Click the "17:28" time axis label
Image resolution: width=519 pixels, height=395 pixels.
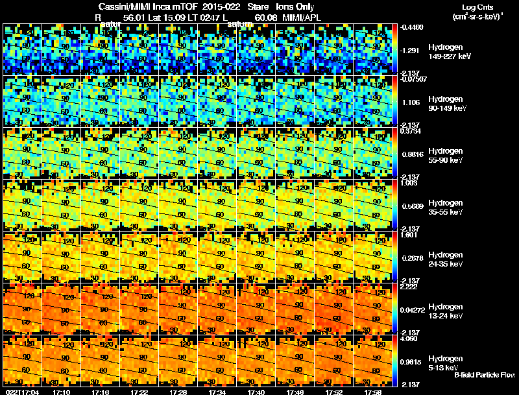[x=178, y=392]
